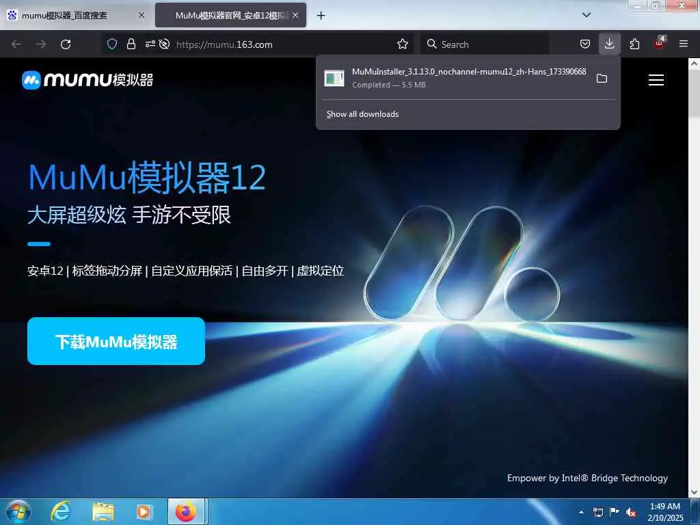Open a new browser tab with plus

(321, 16)
